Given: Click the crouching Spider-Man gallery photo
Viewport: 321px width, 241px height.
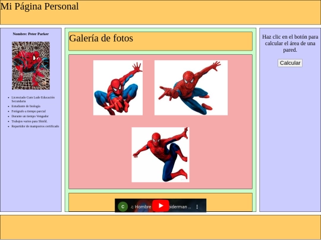Looking at the screenshot, I should [118, 87].
